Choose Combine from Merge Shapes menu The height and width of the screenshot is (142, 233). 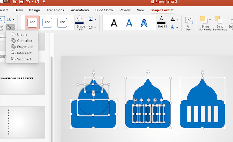[x=22, y=41]
